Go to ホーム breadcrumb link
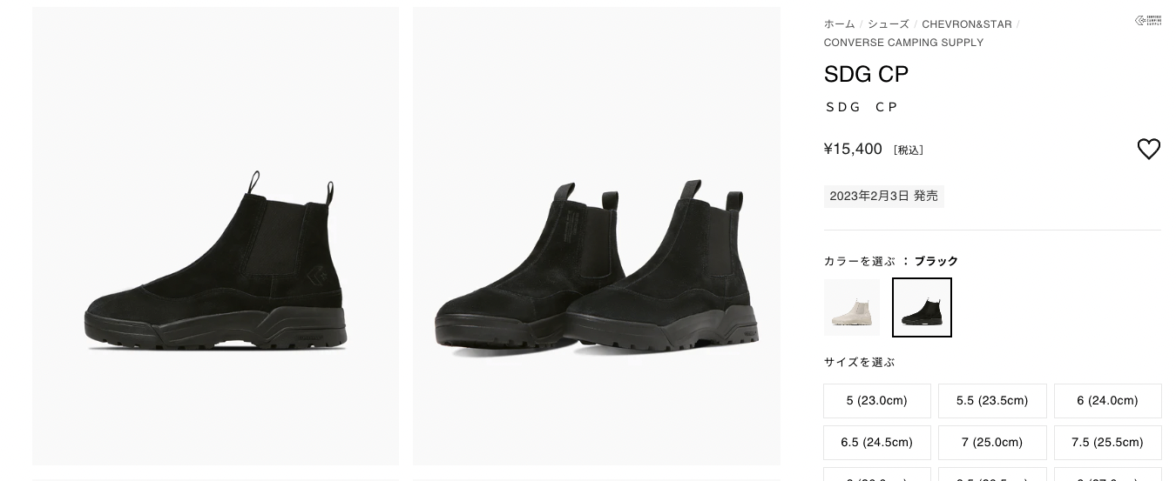Viewport: 1176px width, 481px height. pyautogui.click(x=839, y=24)
